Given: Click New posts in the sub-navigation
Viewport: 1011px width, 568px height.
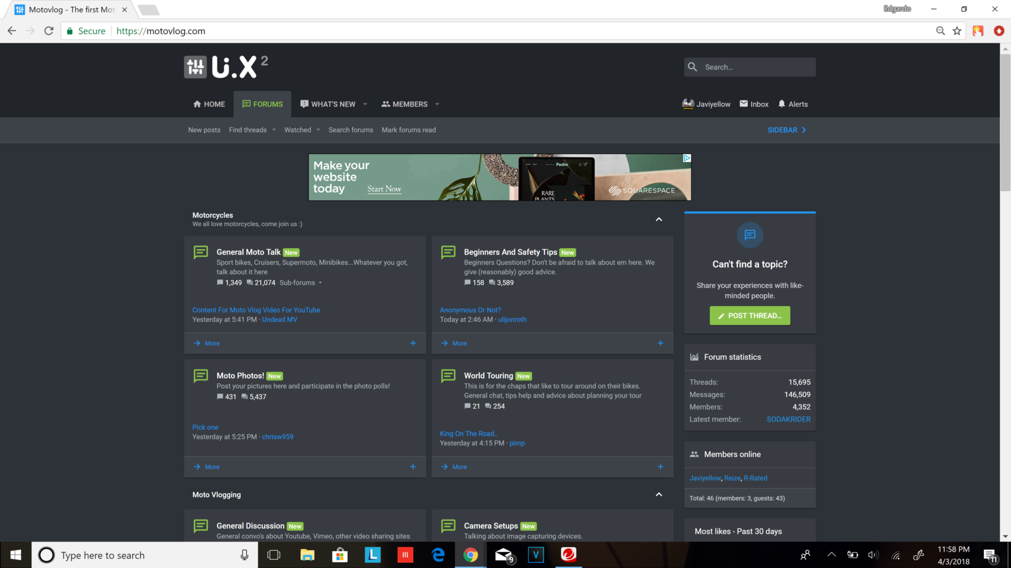Looking at the screenshot, I should 204,130.
